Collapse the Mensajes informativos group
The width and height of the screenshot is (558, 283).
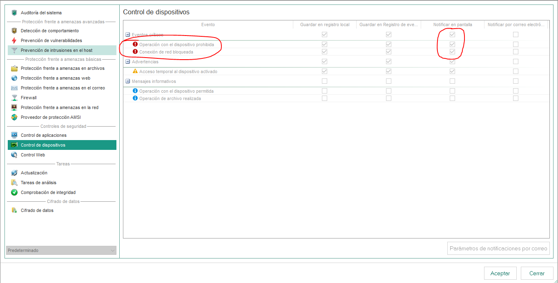coord(127,81)
